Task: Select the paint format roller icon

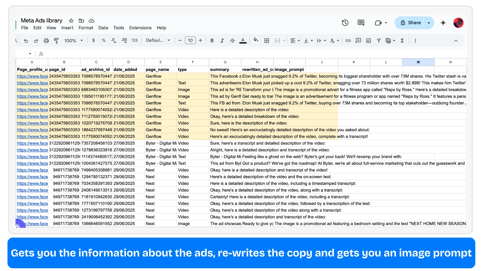Action: tap(56, 41)
